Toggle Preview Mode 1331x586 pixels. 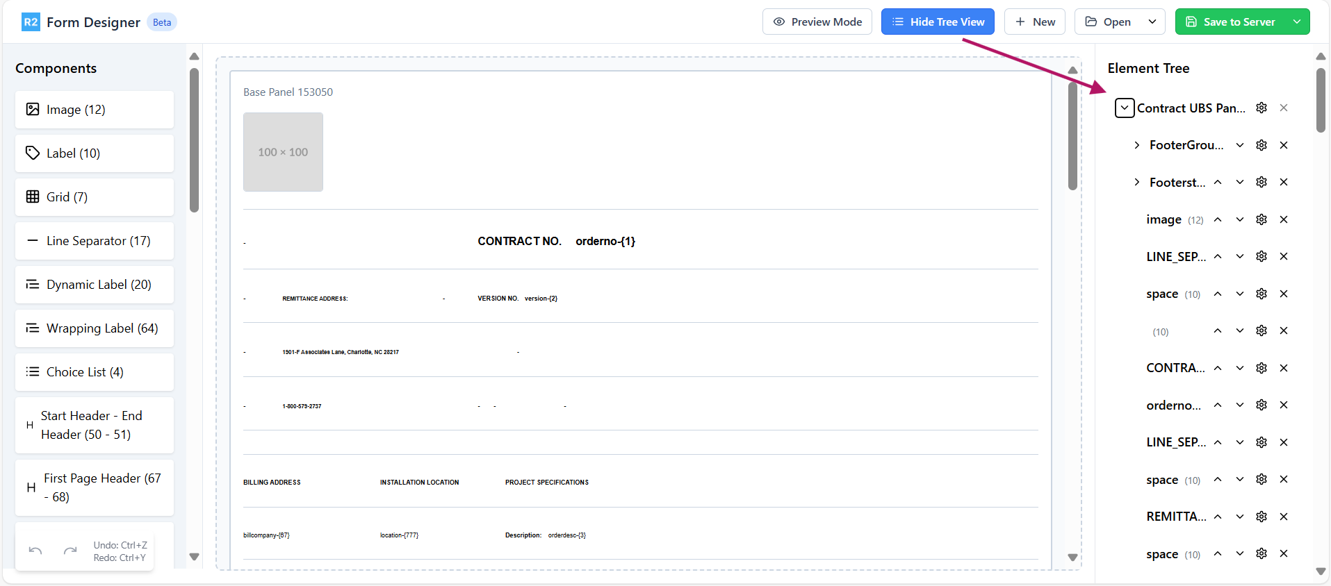tap(817, 22)
